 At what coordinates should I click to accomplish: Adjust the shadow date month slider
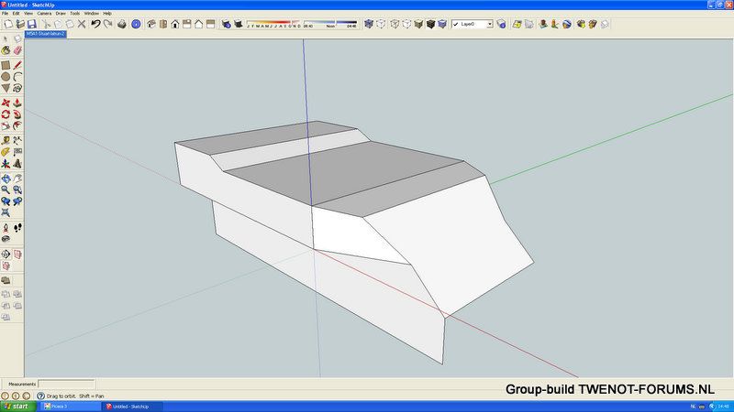coord(273,24)
